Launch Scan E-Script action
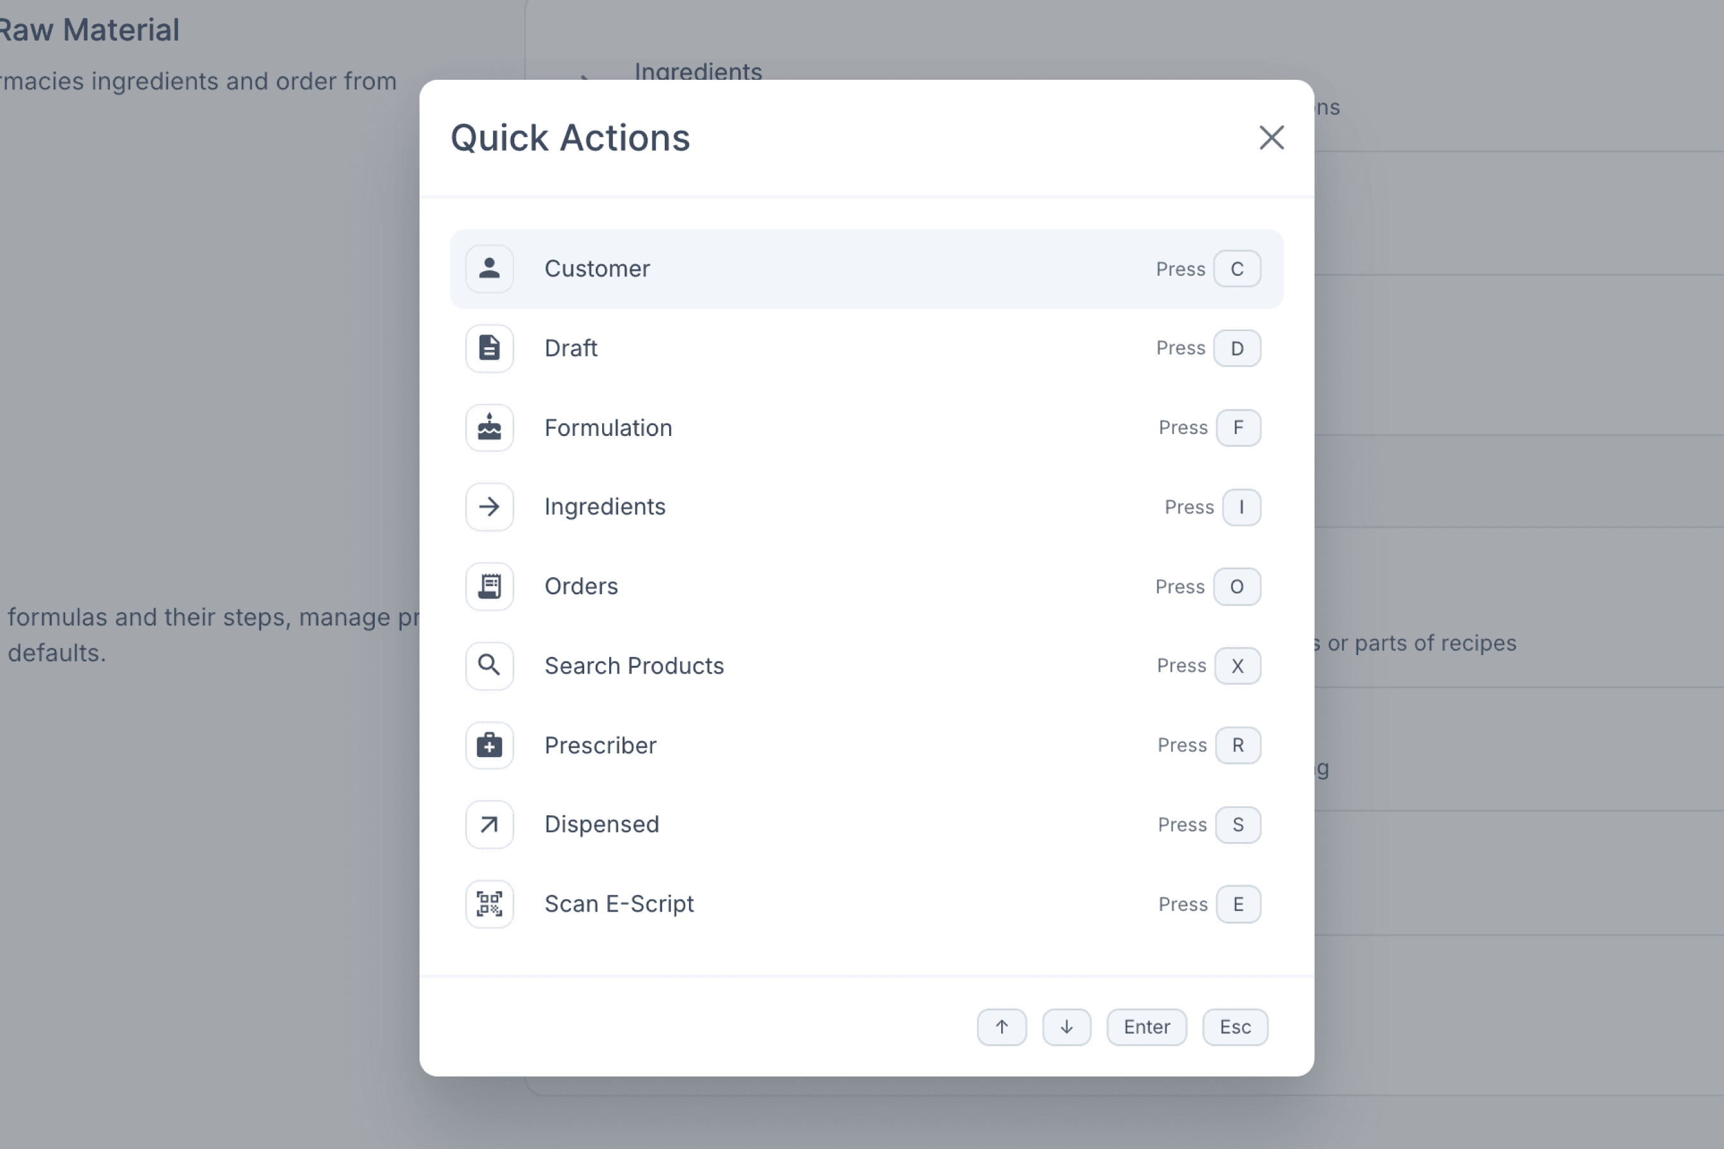Image resolution: width=1724 pixels, height=1149 pixels. (x=866, y=905)
